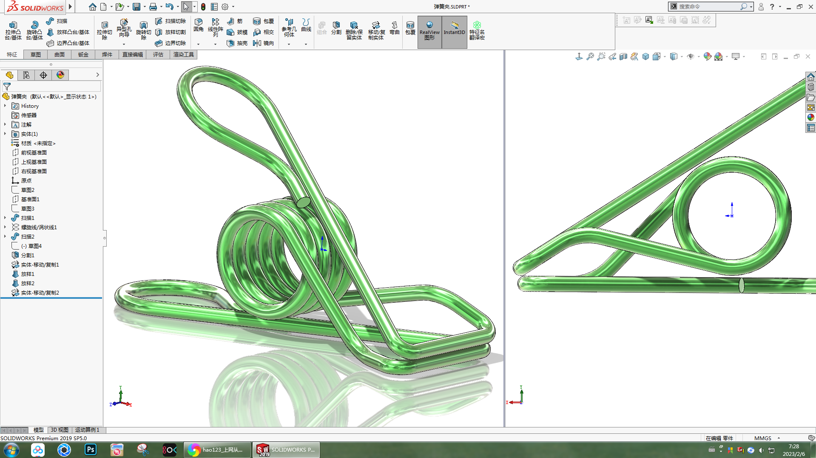The width and height of the screenshot is (816, 458).
Task: Click the Lofted Cut (放样切割) tool
Action: click(x=171, y=32)
